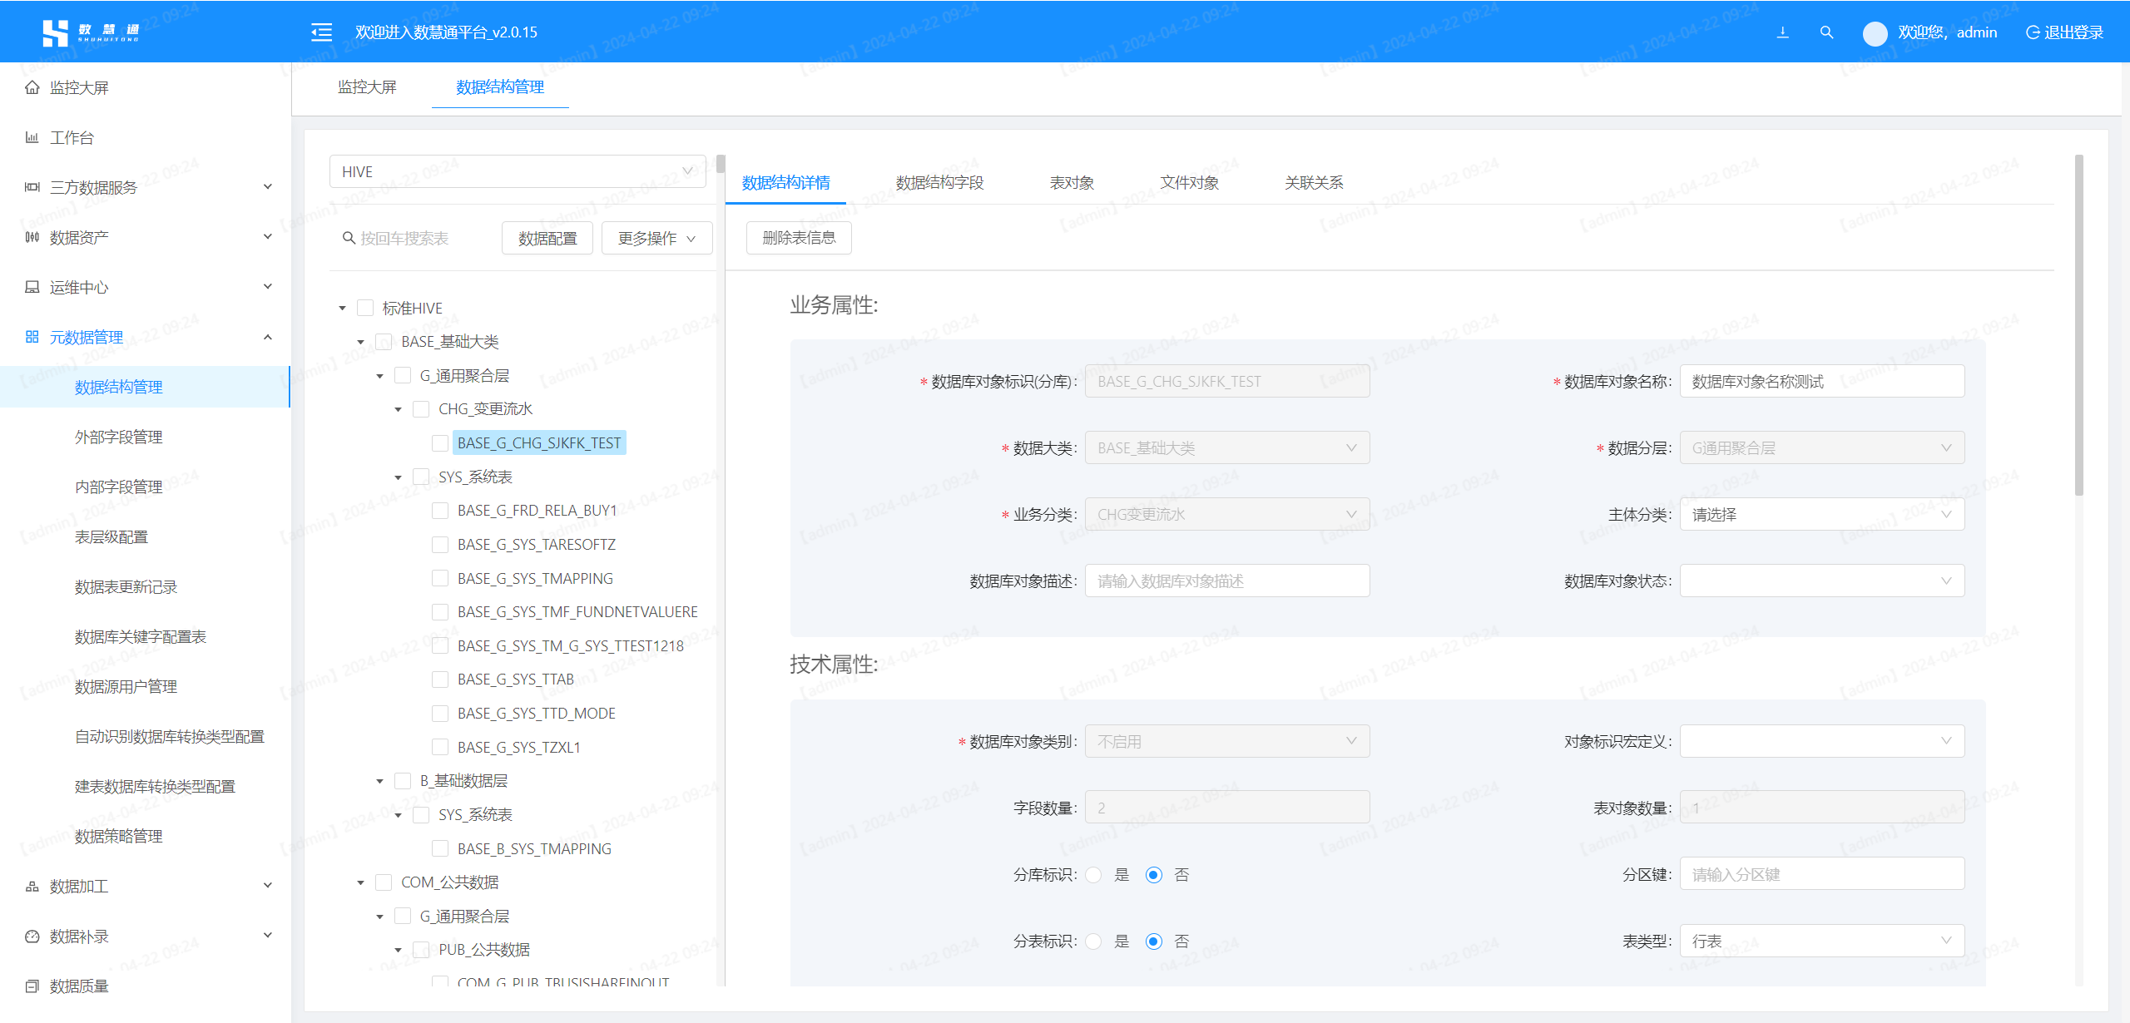The image size is (2130, 1023).
Task: Open the 对象标识宏定义 dropdown
Action: tap(1822, 741)
